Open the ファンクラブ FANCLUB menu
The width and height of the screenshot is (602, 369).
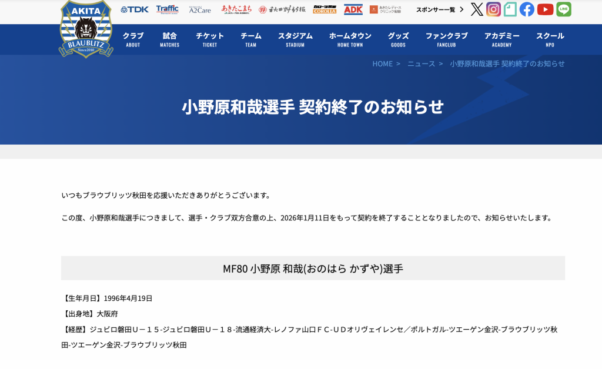click(446, 39)
